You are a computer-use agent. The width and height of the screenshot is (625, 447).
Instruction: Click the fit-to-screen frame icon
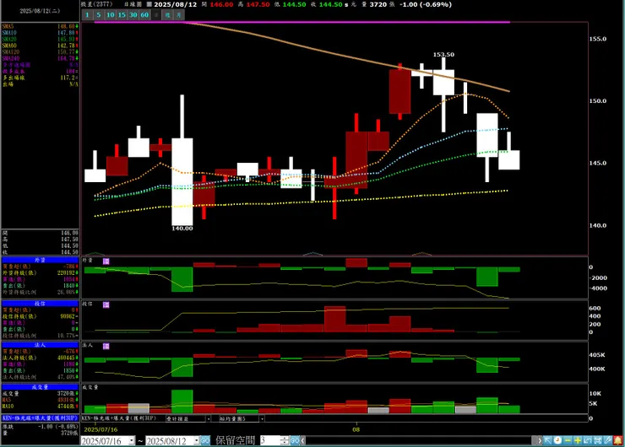click(597, 440)
